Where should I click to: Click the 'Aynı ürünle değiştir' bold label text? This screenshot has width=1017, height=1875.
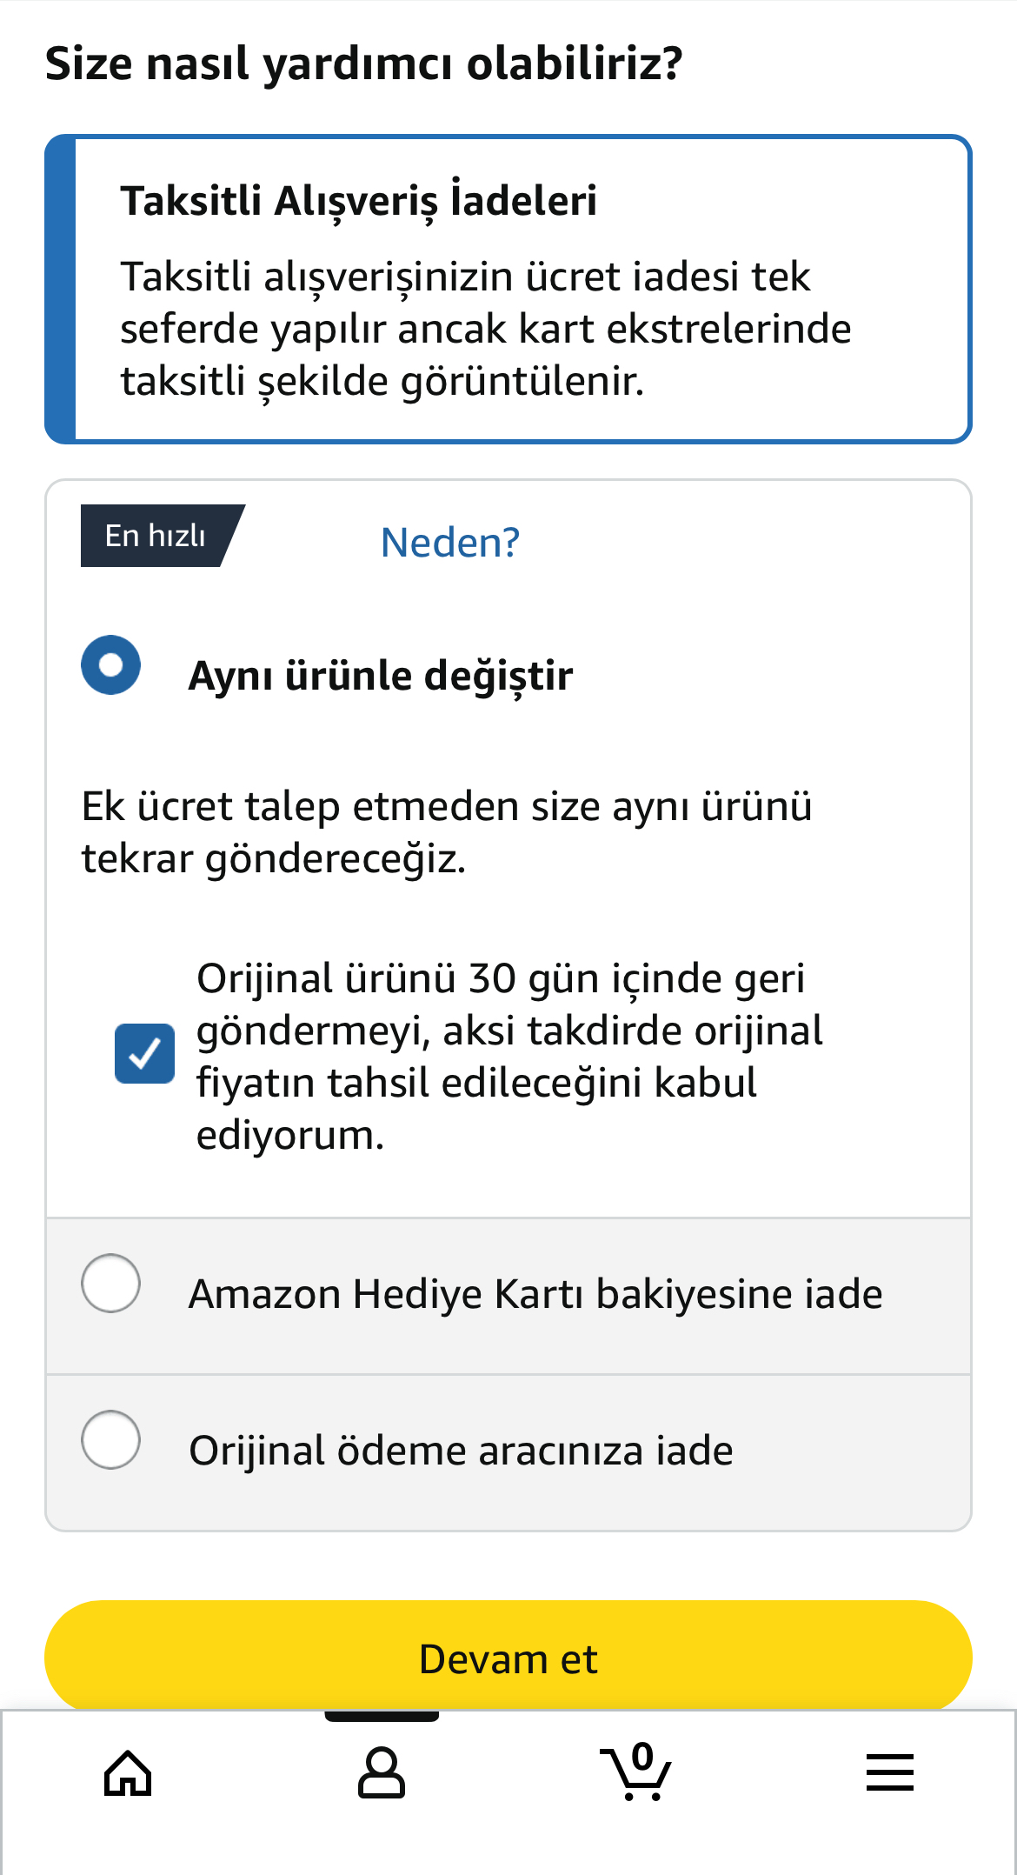click(x=381, y=676)
